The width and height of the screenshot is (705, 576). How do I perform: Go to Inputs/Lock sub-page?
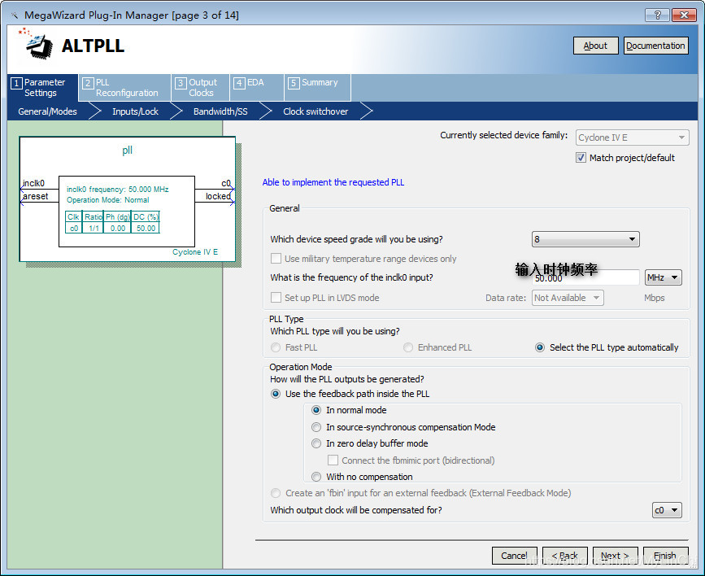click(x=135, y=111)
